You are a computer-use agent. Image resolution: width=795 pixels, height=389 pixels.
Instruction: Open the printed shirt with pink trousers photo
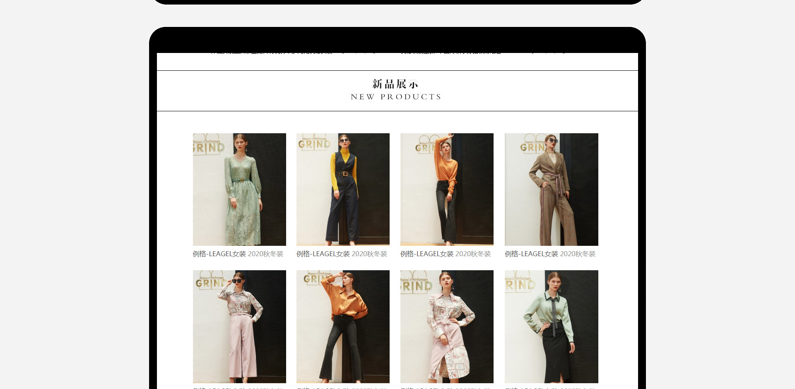tap(239, 326)
